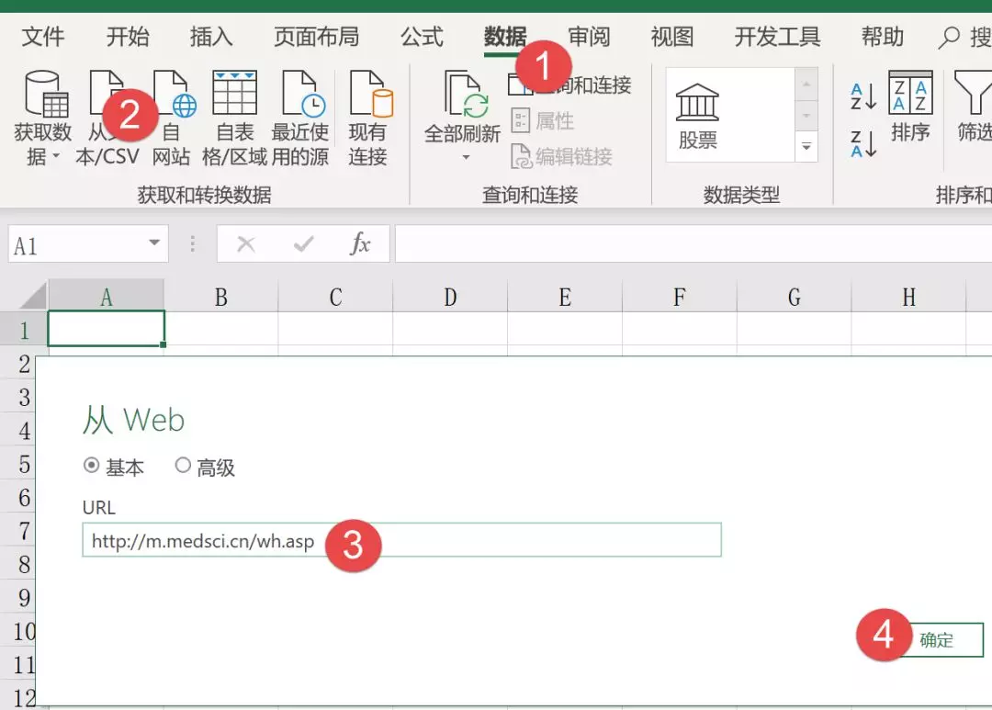Open the Help (帮助) tab
This screenshot has width=992, height=710.
coord(883,37)
